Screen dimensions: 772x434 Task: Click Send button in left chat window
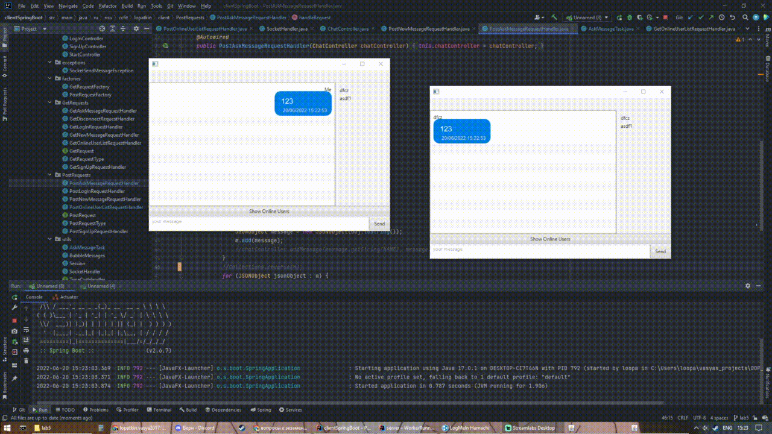379,224
